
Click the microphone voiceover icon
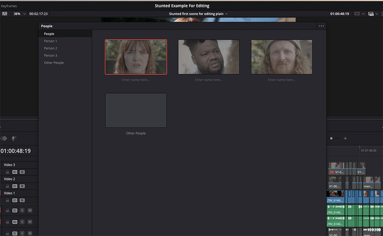click(x=14, y=138)
